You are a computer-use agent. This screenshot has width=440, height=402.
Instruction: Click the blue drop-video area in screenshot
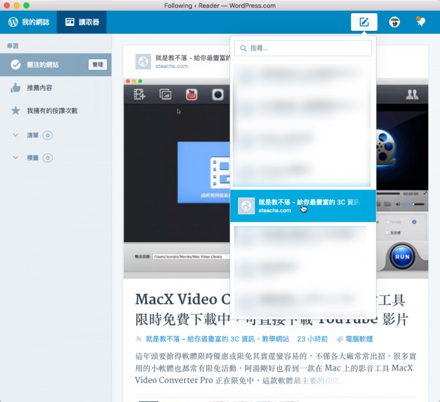[x=204, y=172]
